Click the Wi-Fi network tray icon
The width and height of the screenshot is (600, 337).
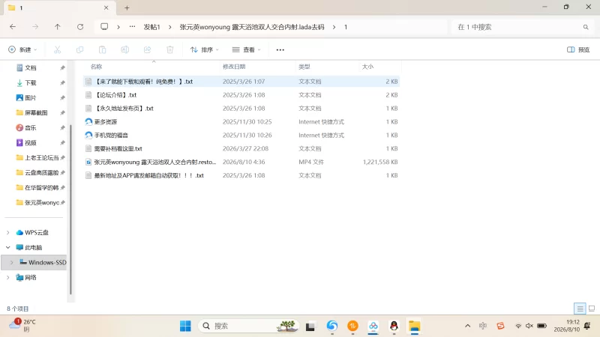pos(518,326)
